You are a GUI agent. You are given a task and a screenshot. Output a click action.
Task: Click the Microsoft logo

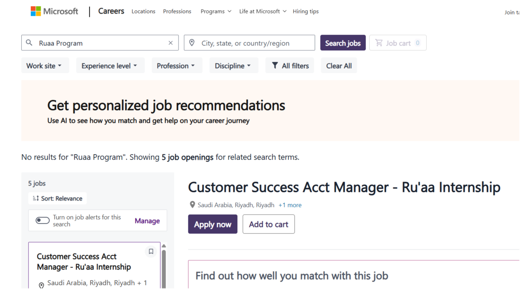coord(54,11)
